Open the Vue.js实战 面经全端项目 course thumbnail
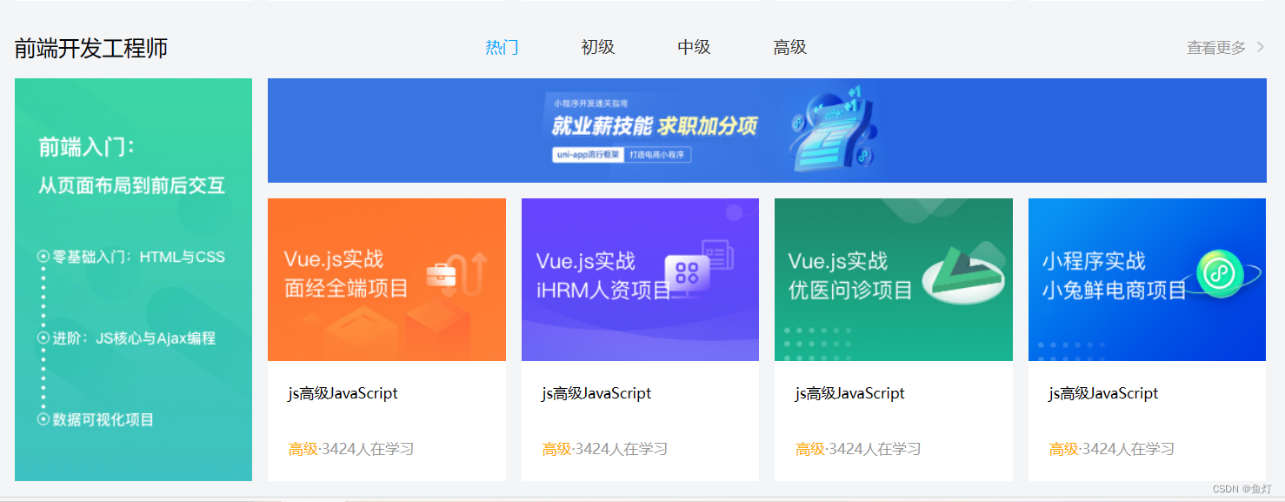Image resolution: width=1285 pixels, height=502 pixels. click(387, 279)
